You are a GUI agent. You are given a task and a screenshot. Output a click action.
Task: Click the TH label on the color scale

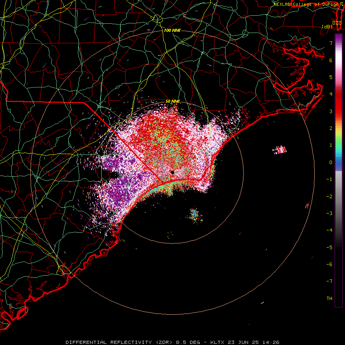coord(329,299)
